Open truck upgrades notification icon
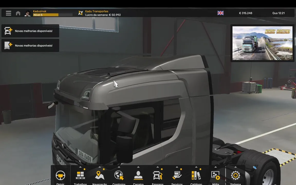The image size is (296, 185). pyautogui.click(x=8, y=31)
